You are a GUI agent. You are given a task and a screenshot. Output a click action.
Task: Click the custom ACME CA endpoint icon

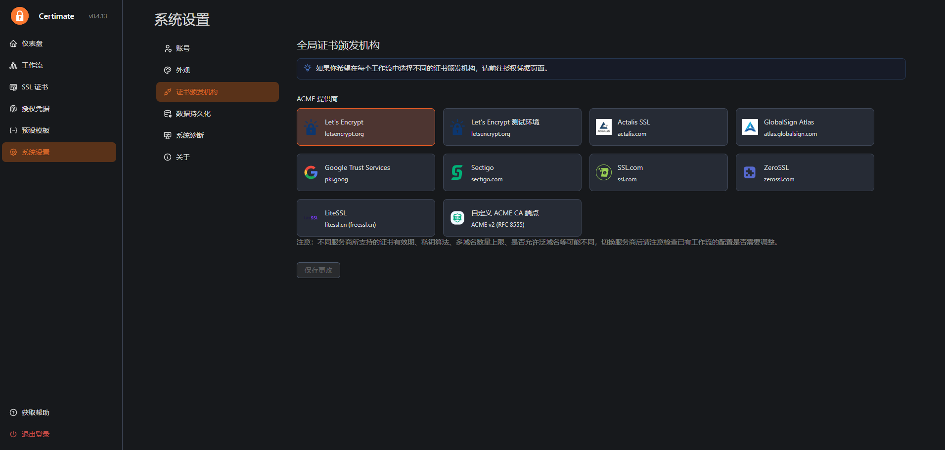[457, 218]
